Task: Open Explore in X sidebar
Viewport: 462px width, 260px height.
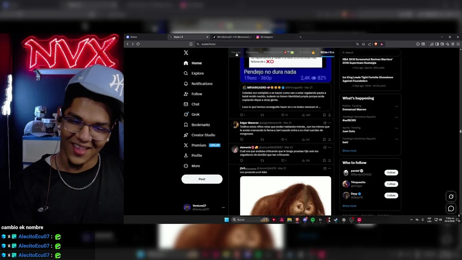Action: [x=194, y=73]
